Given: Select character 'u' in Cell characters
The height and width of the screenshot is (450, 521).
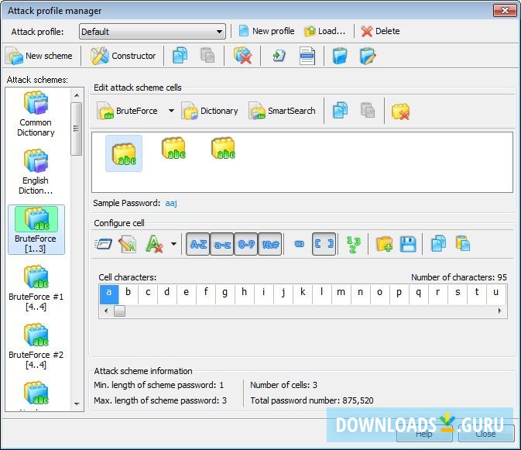Looking at the screenshot, I should point(495,294).
